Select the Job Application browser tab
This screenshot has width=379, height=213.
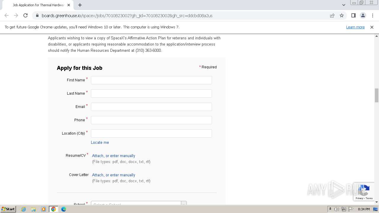point(38,5)
